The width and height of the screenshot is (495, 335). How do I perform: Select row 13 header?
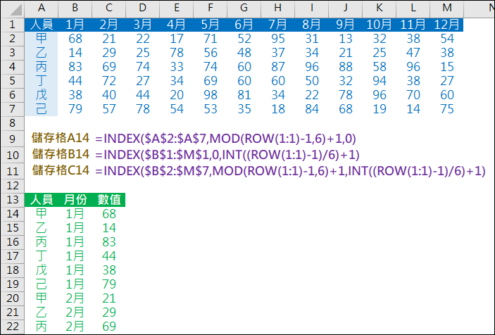13,200
